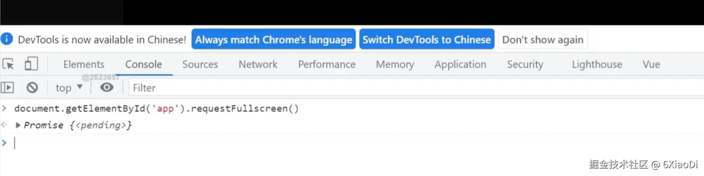Open the Lighthouse tab
Image resolution: width=704 pixels, height=176 pixels.
tap(597, 64)
